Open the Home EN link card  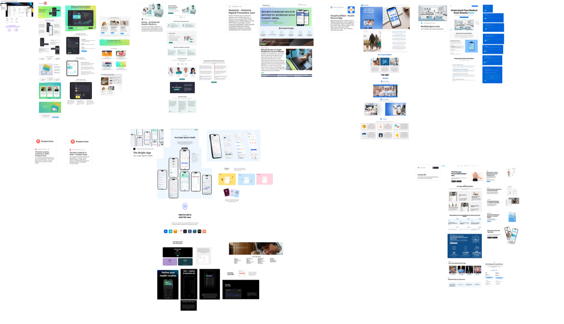click(428, 172)
